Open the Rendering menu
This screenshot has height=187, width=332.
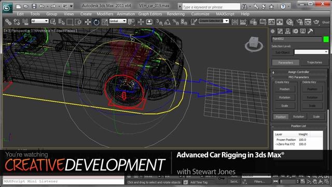(x=176, y=14)
